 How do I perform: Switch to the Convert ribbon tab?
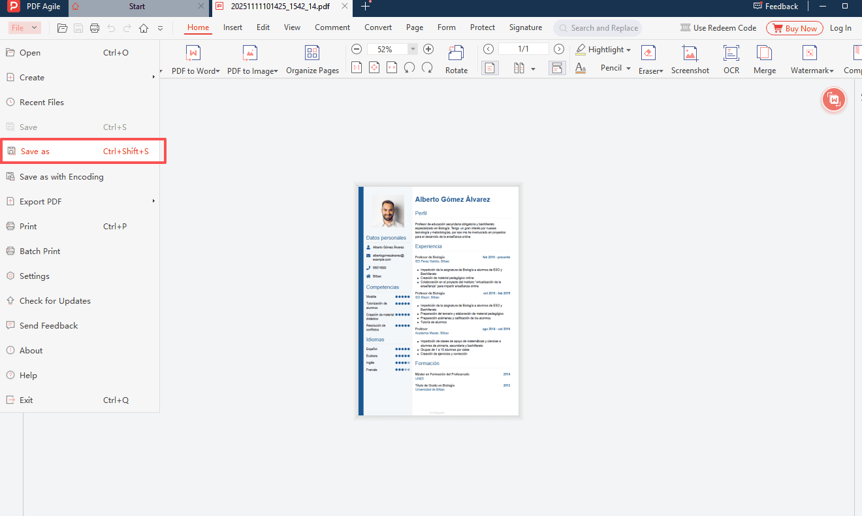[x=377, y=27]
